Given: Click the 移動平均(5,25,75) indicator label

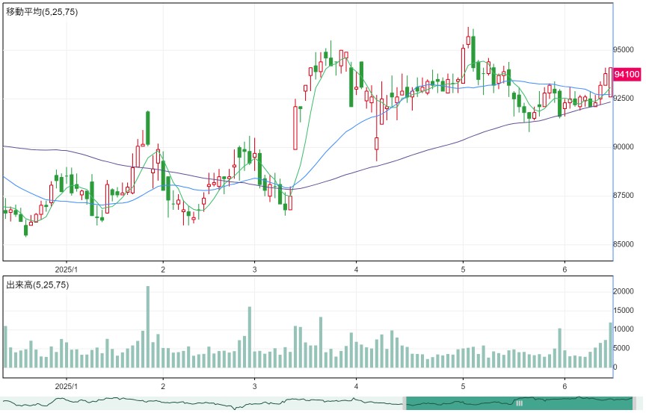Looking at the screenshot, I should pos(42,12).
